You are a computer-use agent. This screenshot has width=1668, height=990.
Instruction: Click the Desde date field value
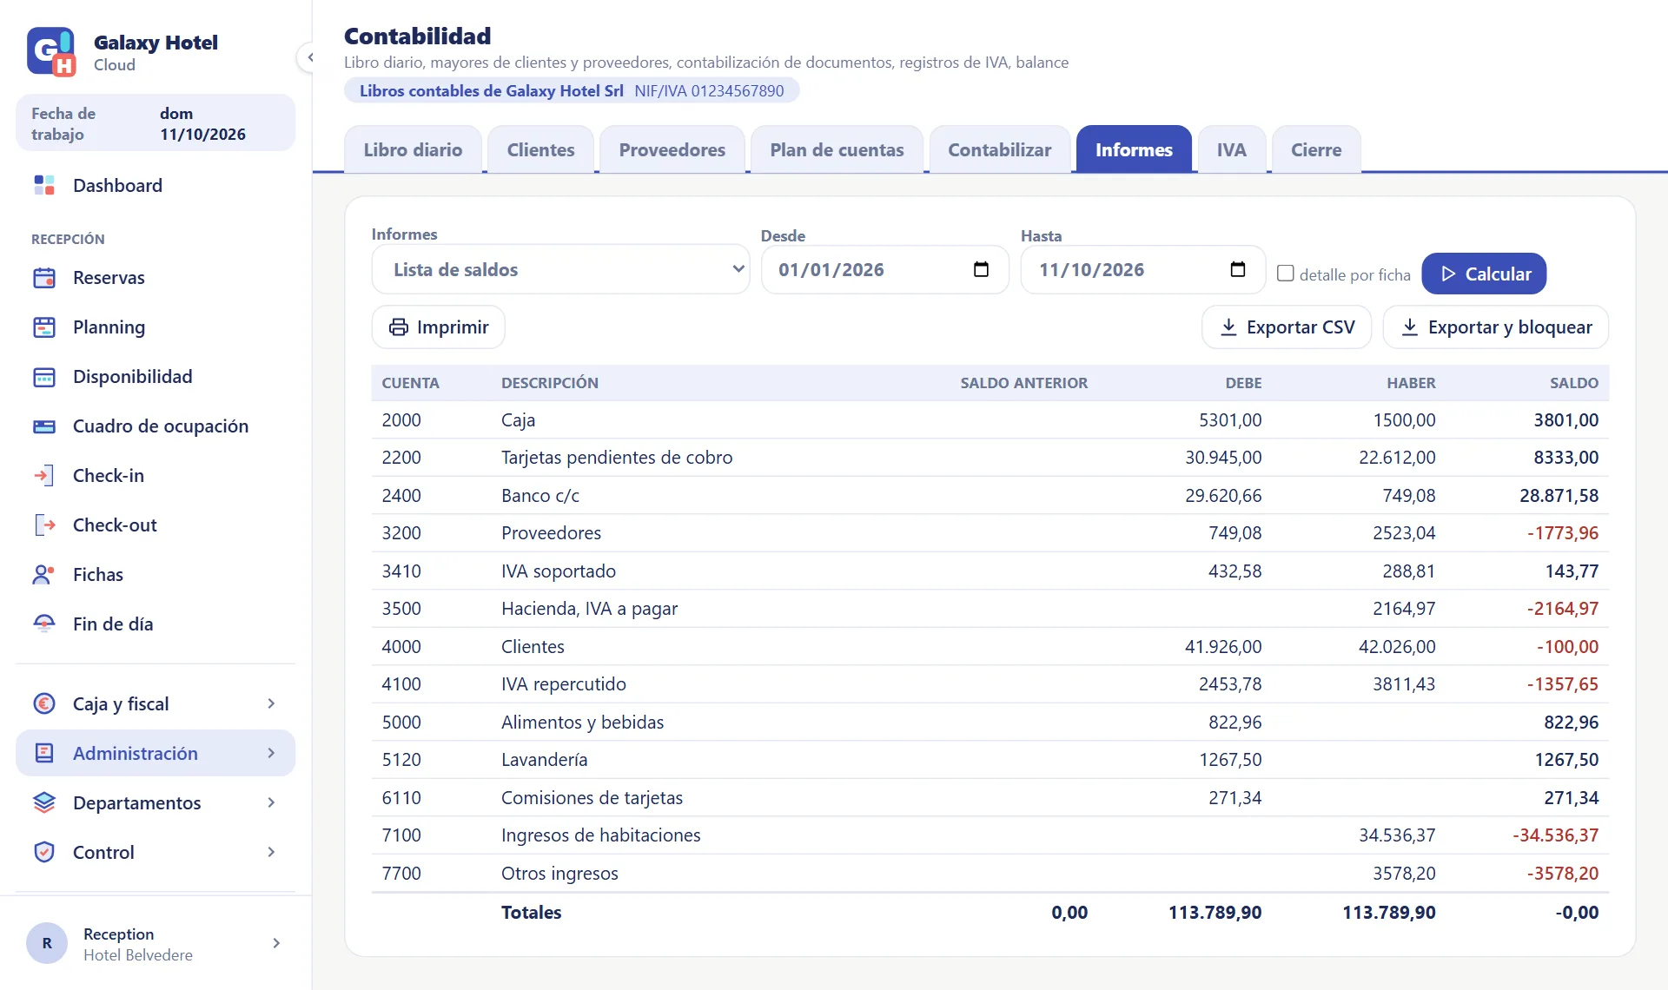pos(831,269)
